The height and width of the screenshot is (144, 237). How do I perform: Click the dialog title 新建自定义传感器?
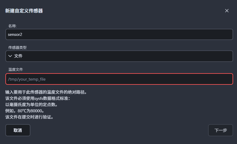pyautogui.click(x=24, y=11)
